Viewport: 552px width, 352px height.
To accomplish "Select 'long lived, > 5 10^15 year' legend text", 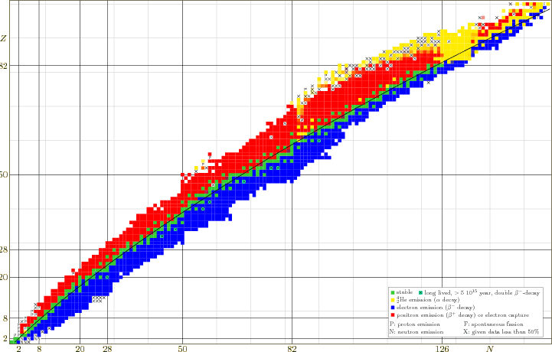I will tap(458, 292).
